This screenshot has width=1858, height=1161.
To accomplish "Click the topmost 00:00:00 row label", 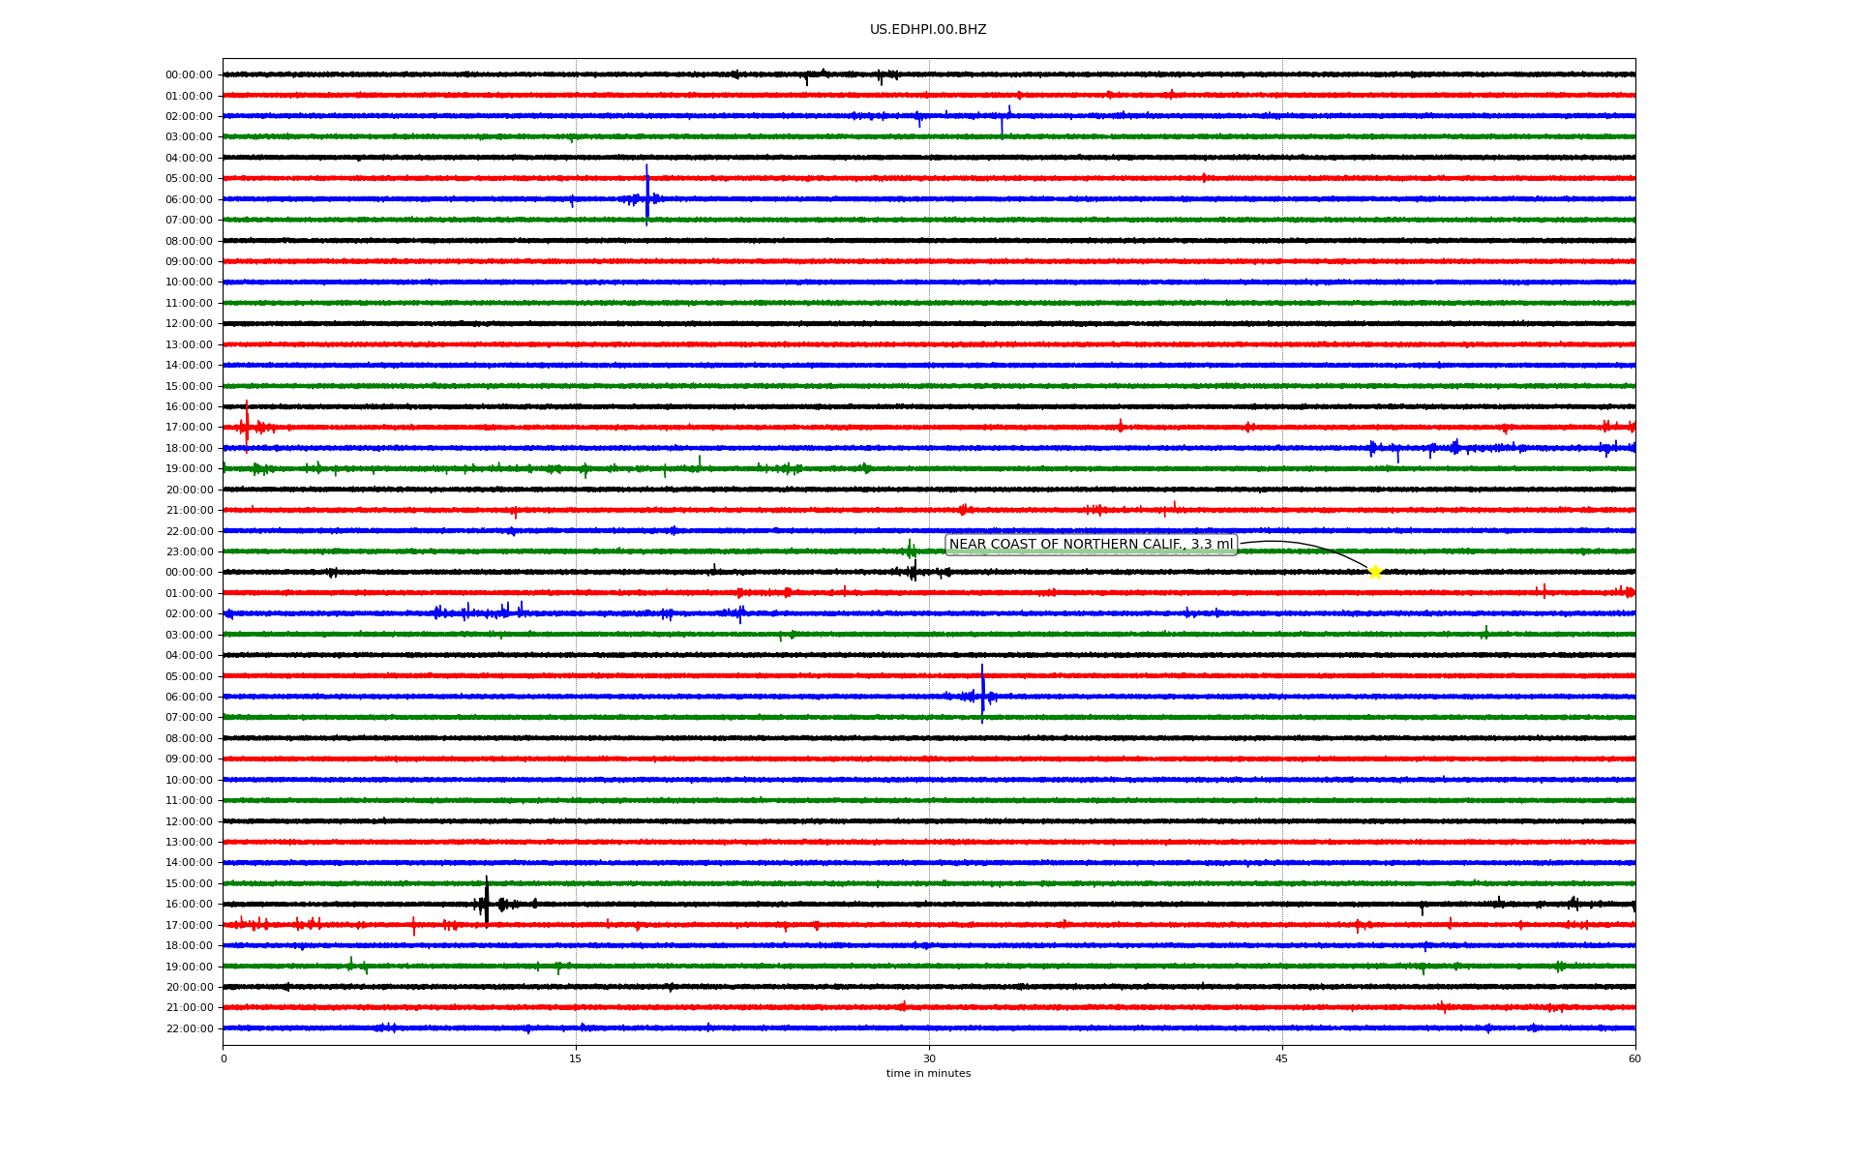I will (189, 74).
